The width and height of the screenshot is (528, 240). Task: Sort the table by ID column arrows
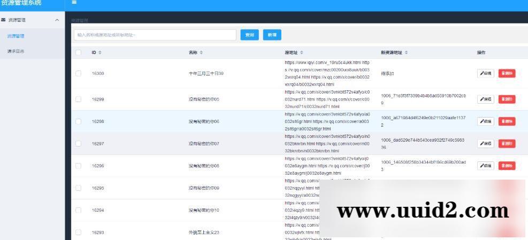[x=100, y=53]
